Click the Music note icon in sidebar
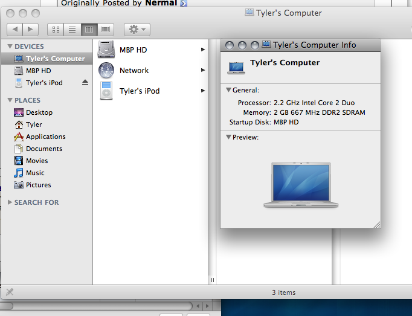412x316 pixels. point(18,173)
